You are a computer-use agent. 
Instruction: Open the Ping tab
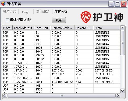pos(25,12)
